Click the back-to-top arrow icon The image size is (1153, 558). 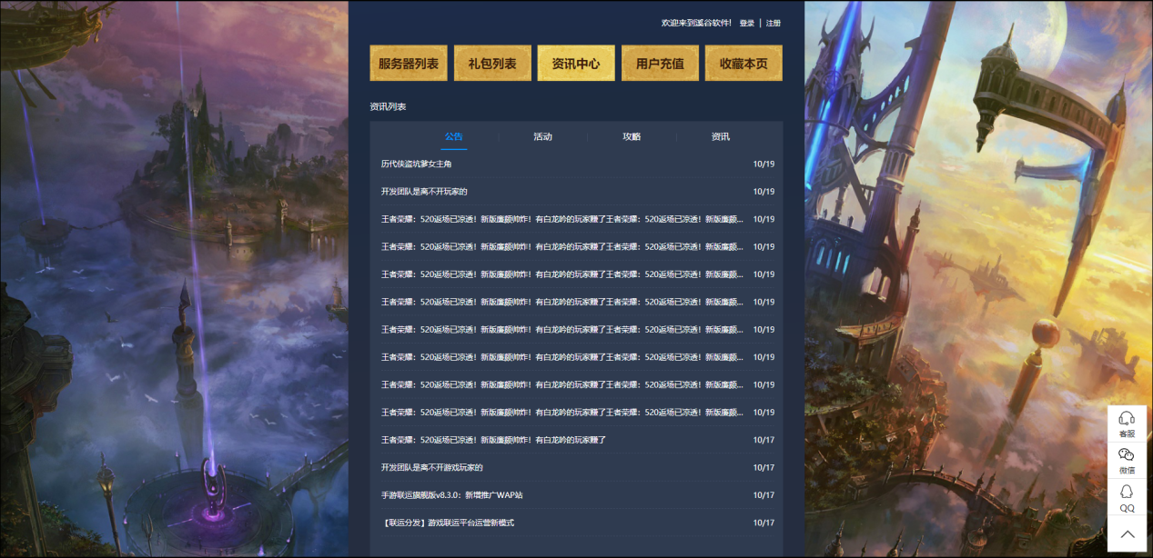pos(1127,534)
